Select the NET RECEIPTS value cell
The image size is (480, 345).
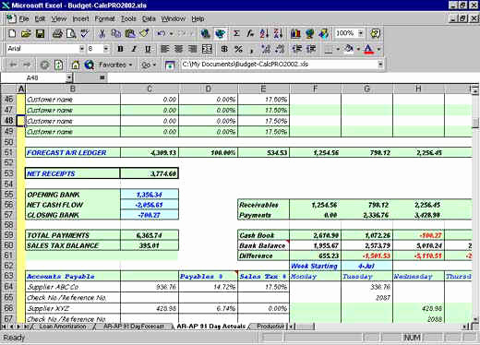click(150, 173)
